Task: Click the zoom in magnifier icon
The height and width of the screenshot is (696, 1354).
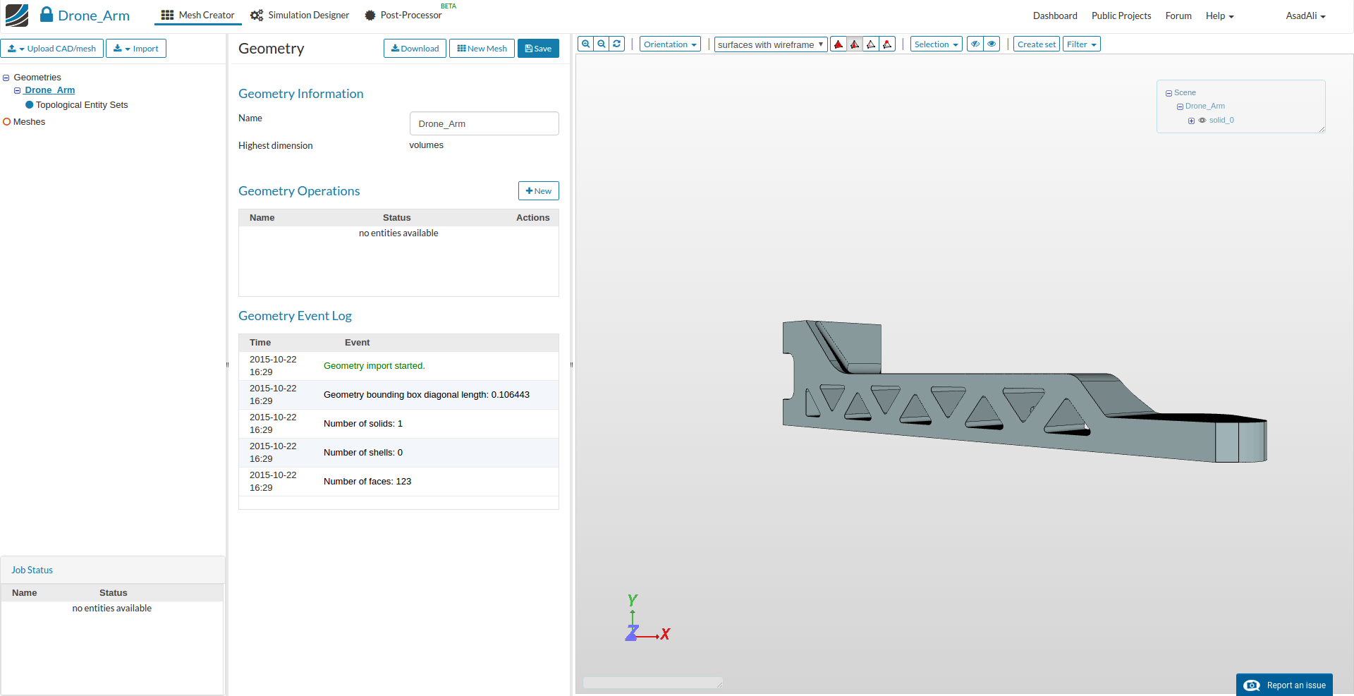Action: tap(585, 44)
